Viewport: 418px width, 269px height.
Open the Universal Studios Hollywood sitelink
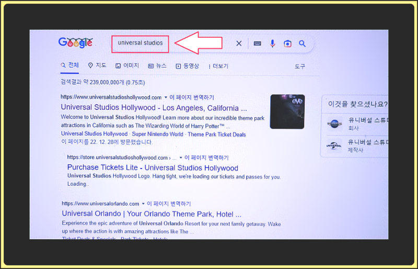click(95, 134)
